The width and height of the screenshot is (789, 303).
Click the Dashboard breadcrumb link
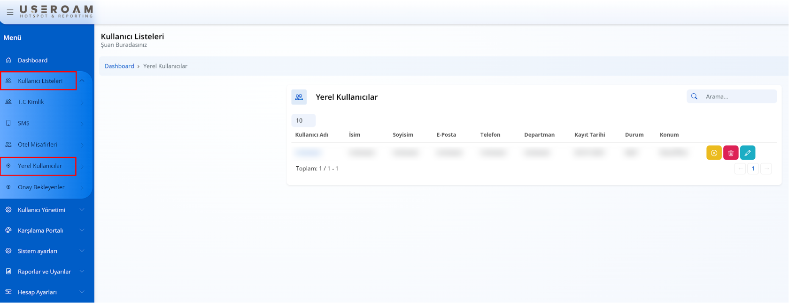[x=119, y=66]
